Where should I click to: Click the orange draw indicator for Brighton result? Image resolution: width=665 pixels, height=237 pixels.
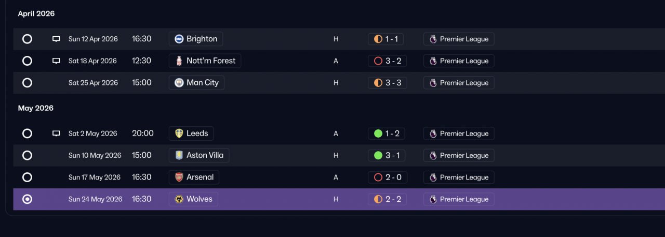(x=378, y=39)
